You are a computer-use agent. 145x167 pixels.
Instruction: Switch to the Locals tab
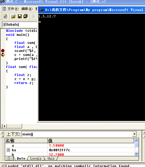point(36,158)
